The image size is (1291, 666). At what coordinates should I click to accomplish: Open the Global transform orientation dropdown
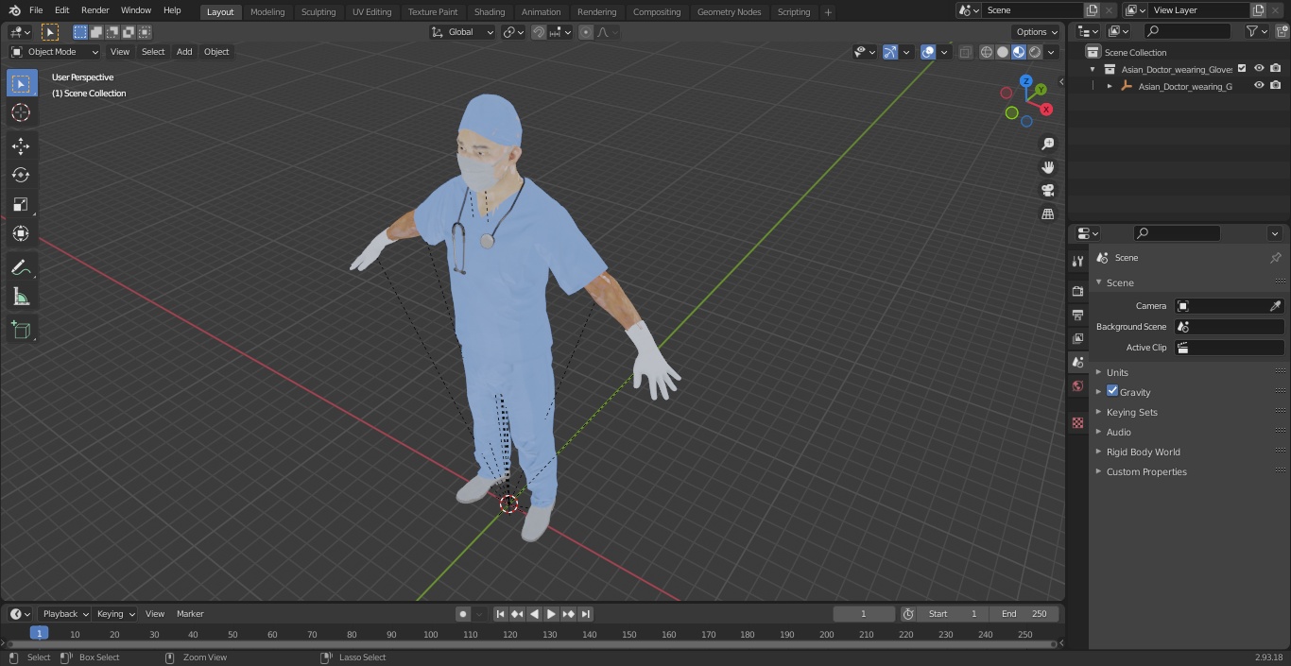[463, 32]
